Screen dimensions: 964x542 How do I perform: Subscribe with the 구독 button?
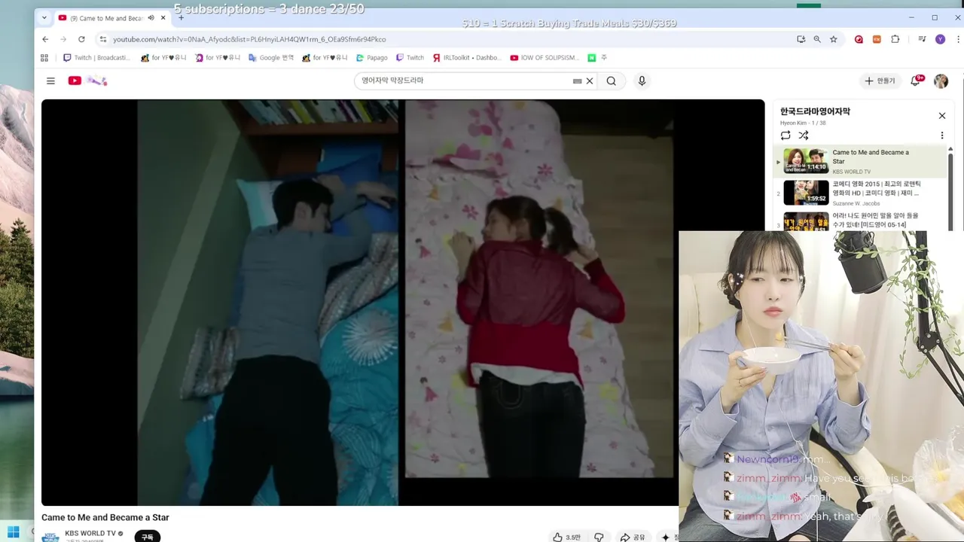(148, 537)
